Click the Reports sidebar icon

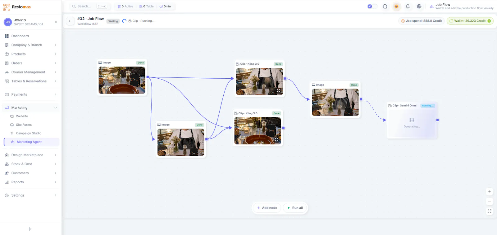pos(7,182)
